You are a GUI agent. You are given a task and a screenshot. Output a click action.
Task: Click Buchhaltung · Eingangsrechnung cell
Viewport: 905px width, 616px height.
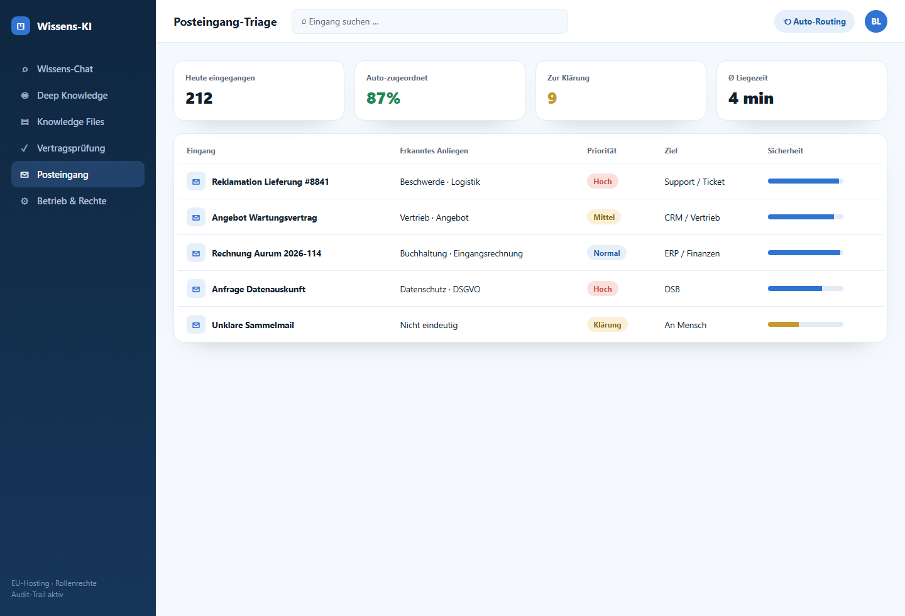pyautogui.click(x=461, y=253)
